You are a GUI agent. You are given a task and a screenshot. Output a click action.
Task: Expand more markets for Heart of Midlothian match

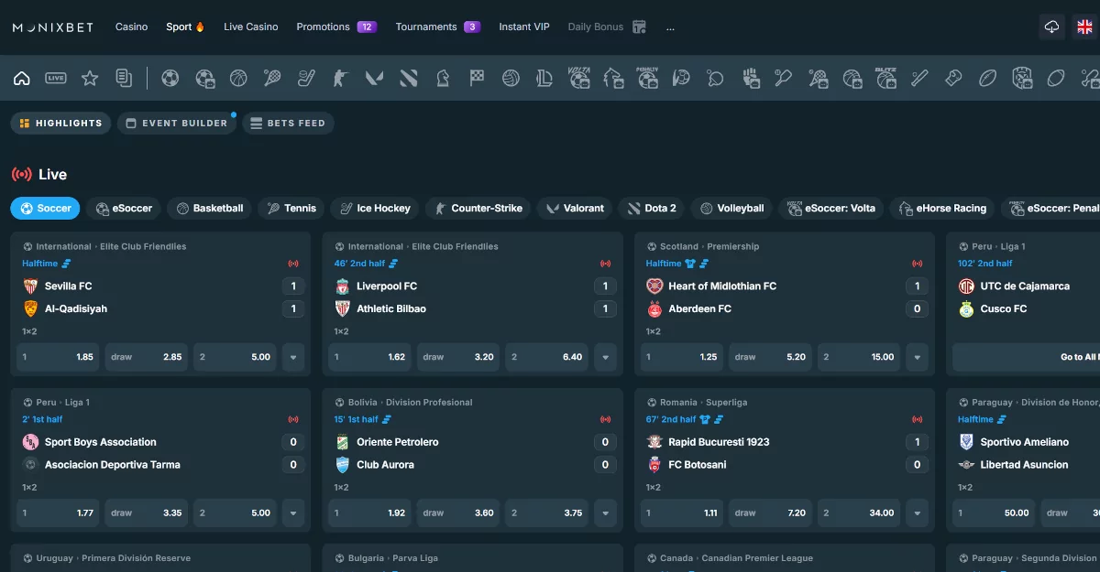coord(917,357)
